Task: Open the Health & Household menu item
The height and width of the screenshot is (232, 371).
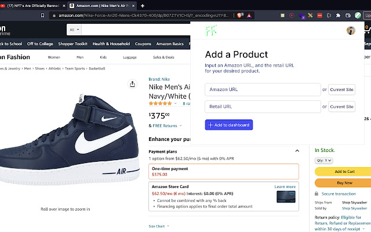Action: click(111, 44)
